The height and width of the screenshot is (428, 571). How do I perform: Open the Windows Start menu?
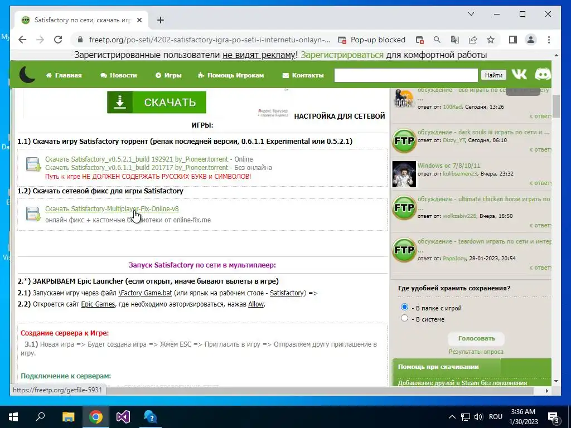[x=13, y=417]
